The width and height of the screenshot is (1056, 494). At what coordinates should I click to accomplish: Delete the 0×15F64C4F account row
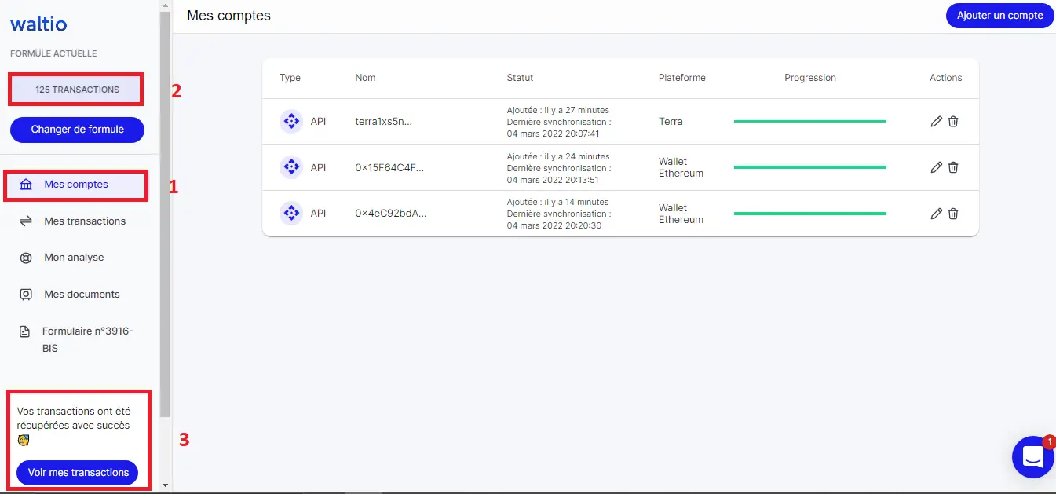pyautogui.click(x=953, y=167)
